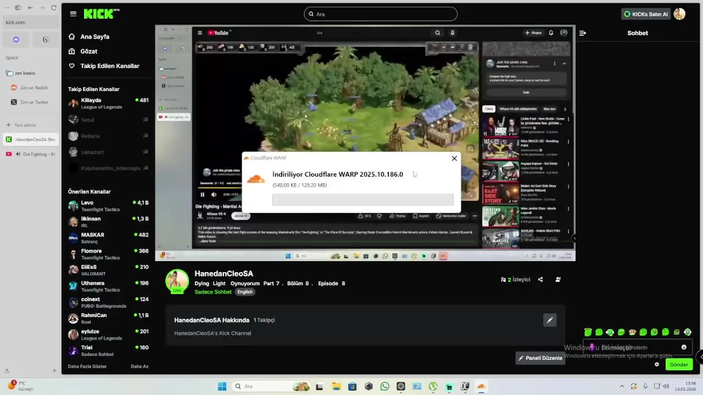Click the WARP download progress bar

tap(363, 200)
